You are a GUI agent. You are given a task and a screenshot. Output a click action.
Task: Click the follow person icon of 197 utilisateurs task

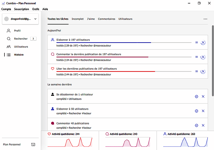pyautogui.click(x=52, y=40)
